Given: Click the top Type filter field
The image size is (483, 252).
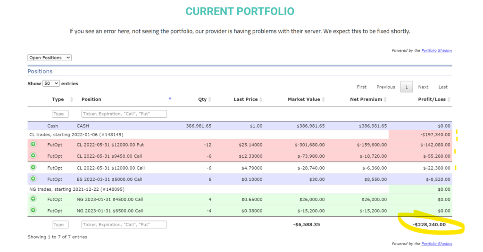Looking at the screenshot, I should click(x=60, y=114).
